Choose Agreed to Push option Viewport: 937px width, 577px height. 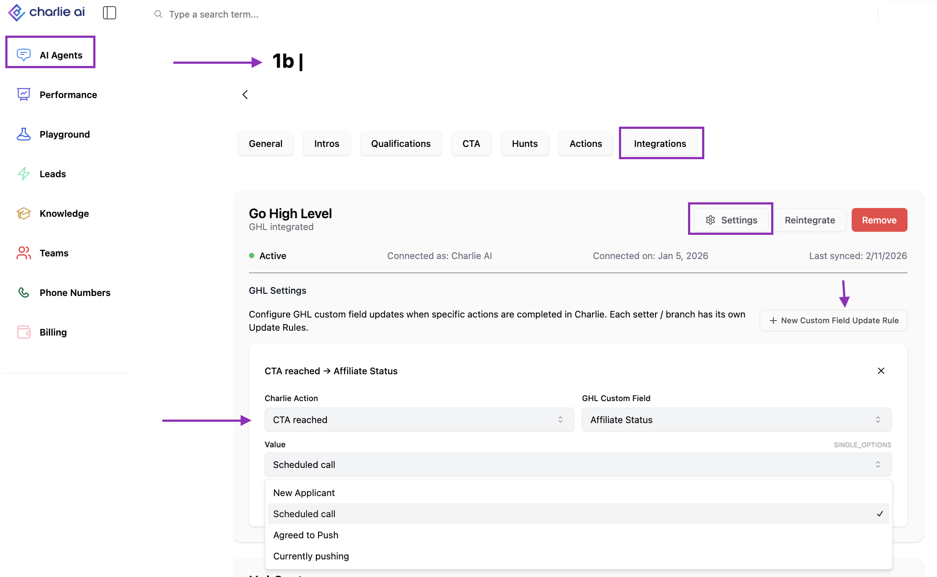pyautogui.click(x=578, y=535)
